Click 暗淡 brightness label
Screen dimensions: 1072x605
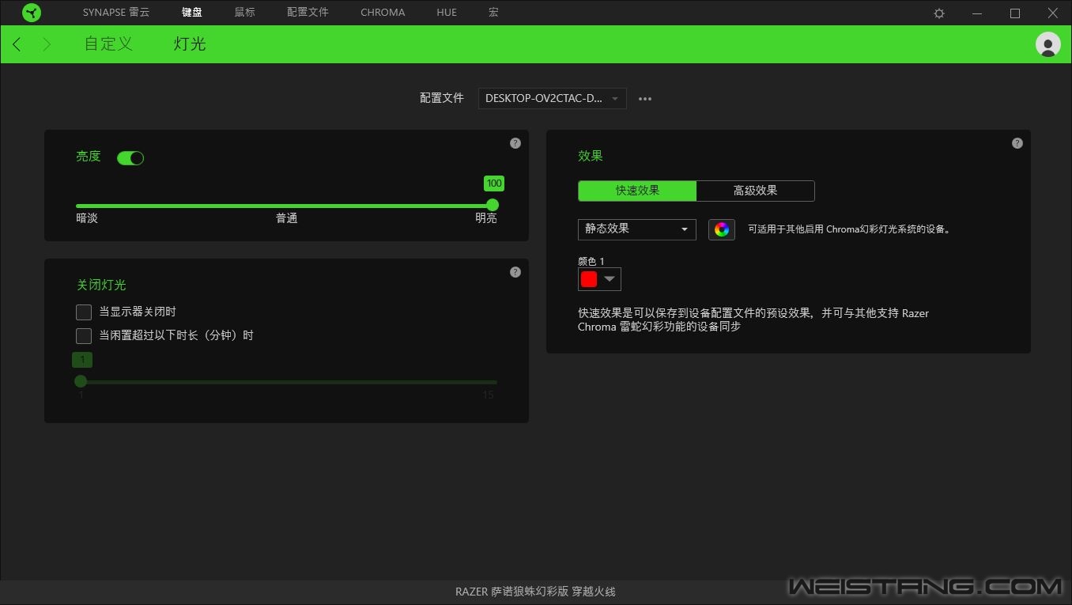pos(87,218)
